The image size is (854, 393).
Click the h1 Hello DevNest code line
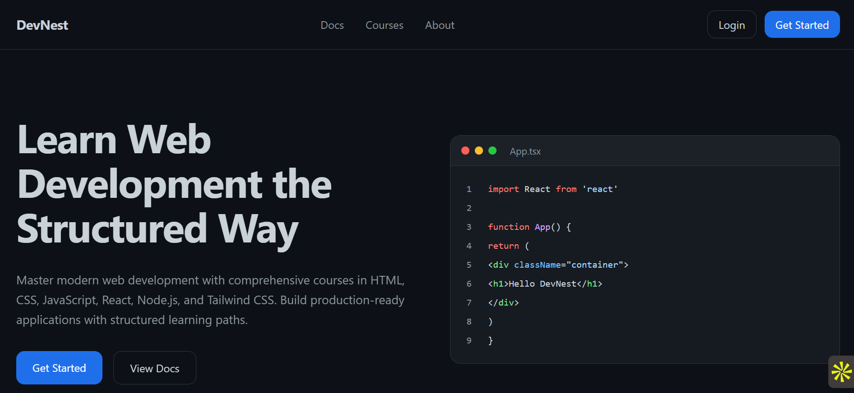click(x=545, y=284)
